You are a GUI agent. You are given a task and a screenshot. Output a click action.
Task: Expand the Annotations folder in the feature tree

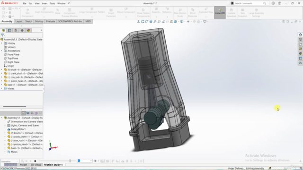2,51
